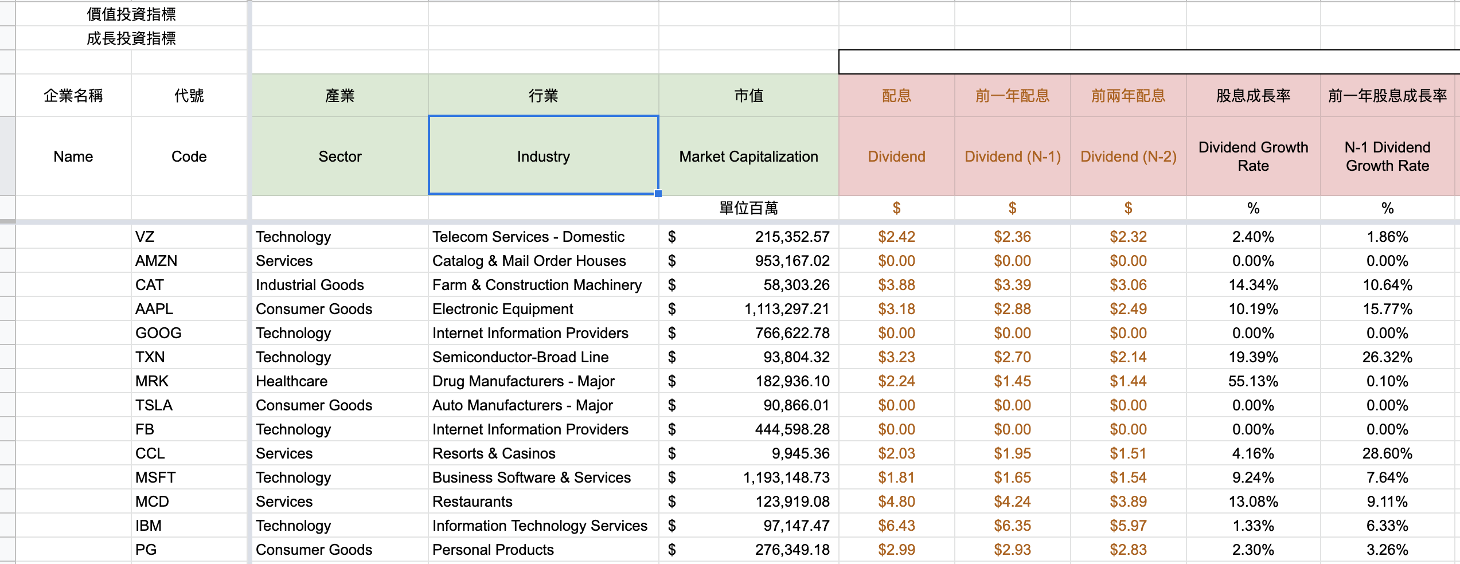Click the Dividend Growth Rate header
This screenshot has height=564, width=1460.
(x=1253, y=156)
